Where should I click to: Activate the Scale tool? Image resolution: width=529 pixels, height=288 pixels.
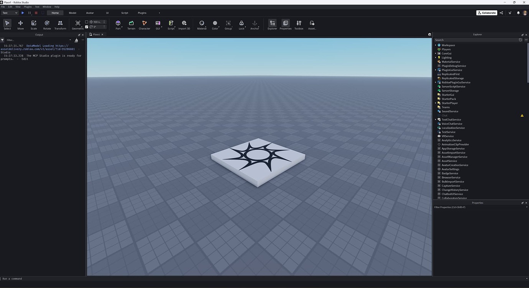[x=34, y=25]
